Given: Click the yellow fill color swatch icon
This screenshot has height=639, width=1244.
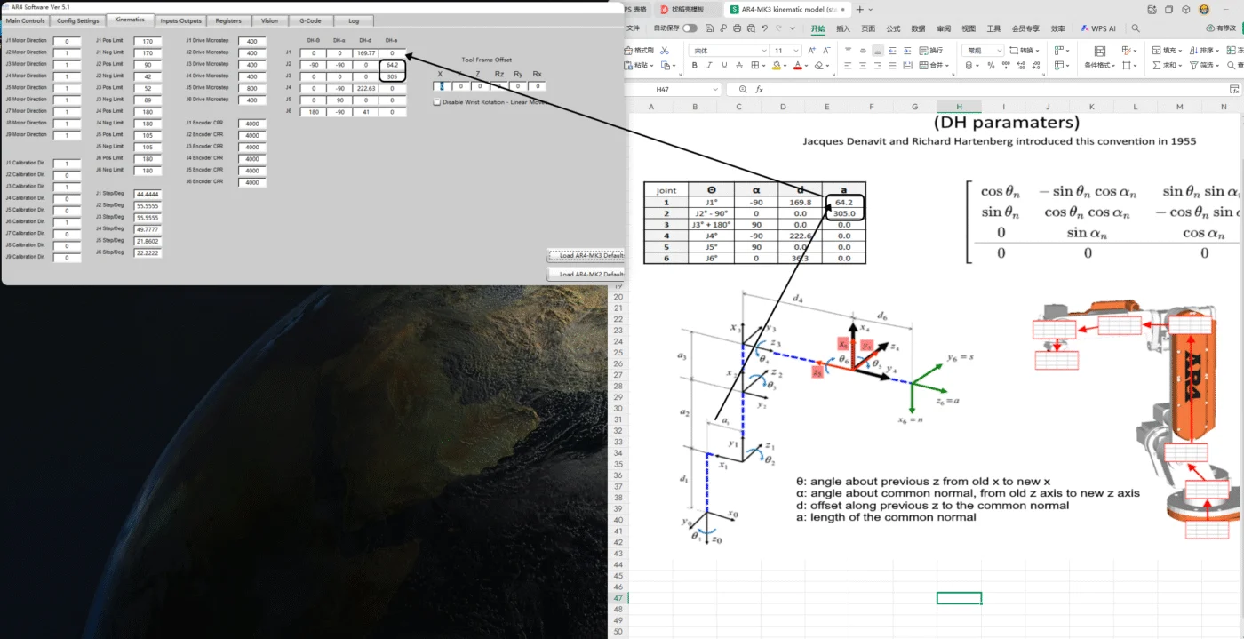Looking at the screenshot, I should (x=776, y=65).
